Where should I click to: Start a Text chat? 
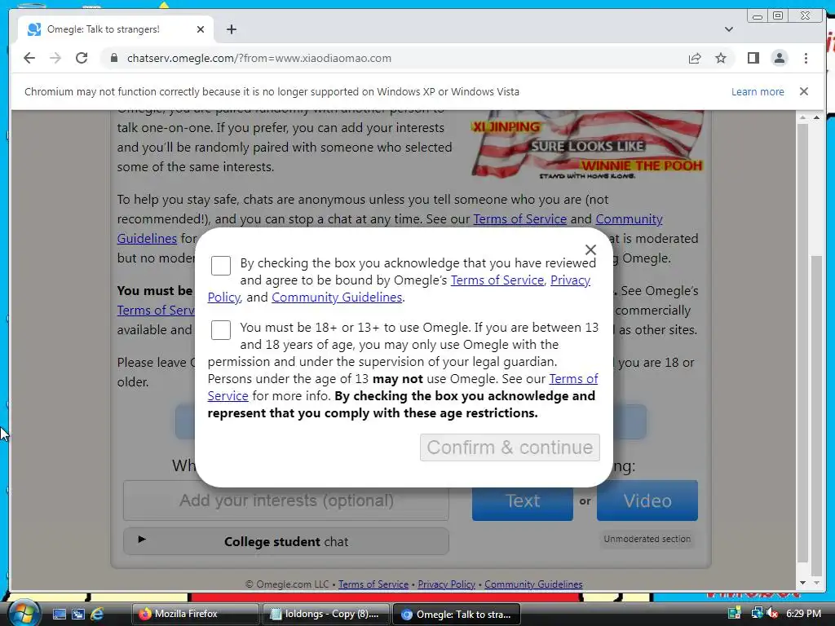click(x=523, y=500)
